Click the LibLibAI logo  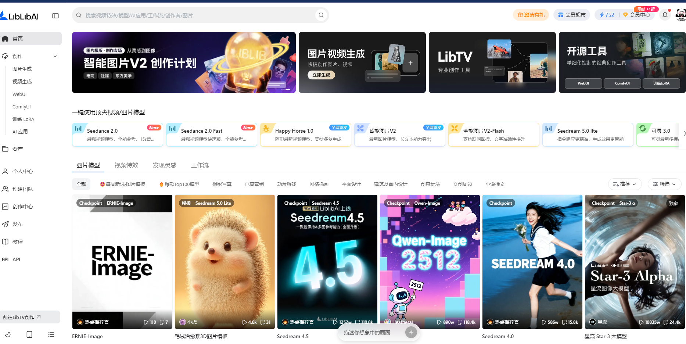click(x=19, y=16)
